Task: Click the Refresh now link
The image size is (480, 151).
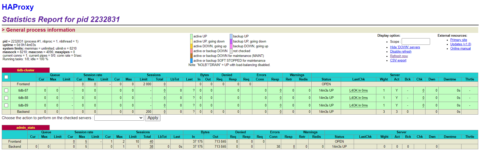Action: coord(399,56)
